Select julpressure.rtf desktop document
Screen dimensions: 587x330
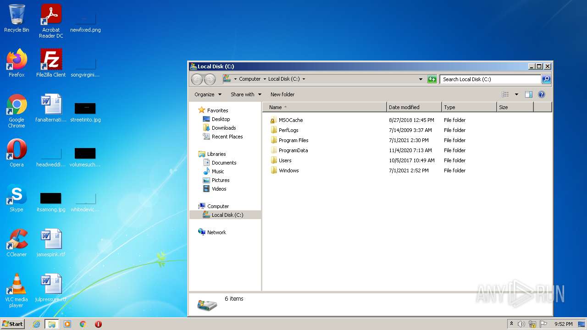pyautogui.click(x=51, y=288)
